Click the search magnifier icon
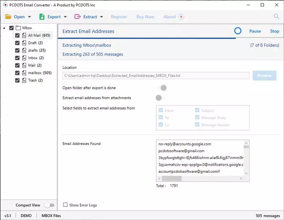The image size is (284, 220). click(x=276, y=16)
